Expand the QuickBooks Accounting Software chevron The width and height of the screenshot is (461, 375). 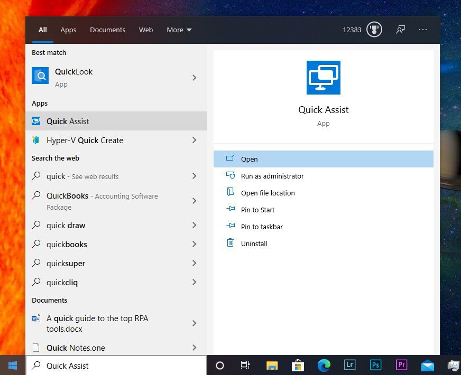tap(194, 201)
